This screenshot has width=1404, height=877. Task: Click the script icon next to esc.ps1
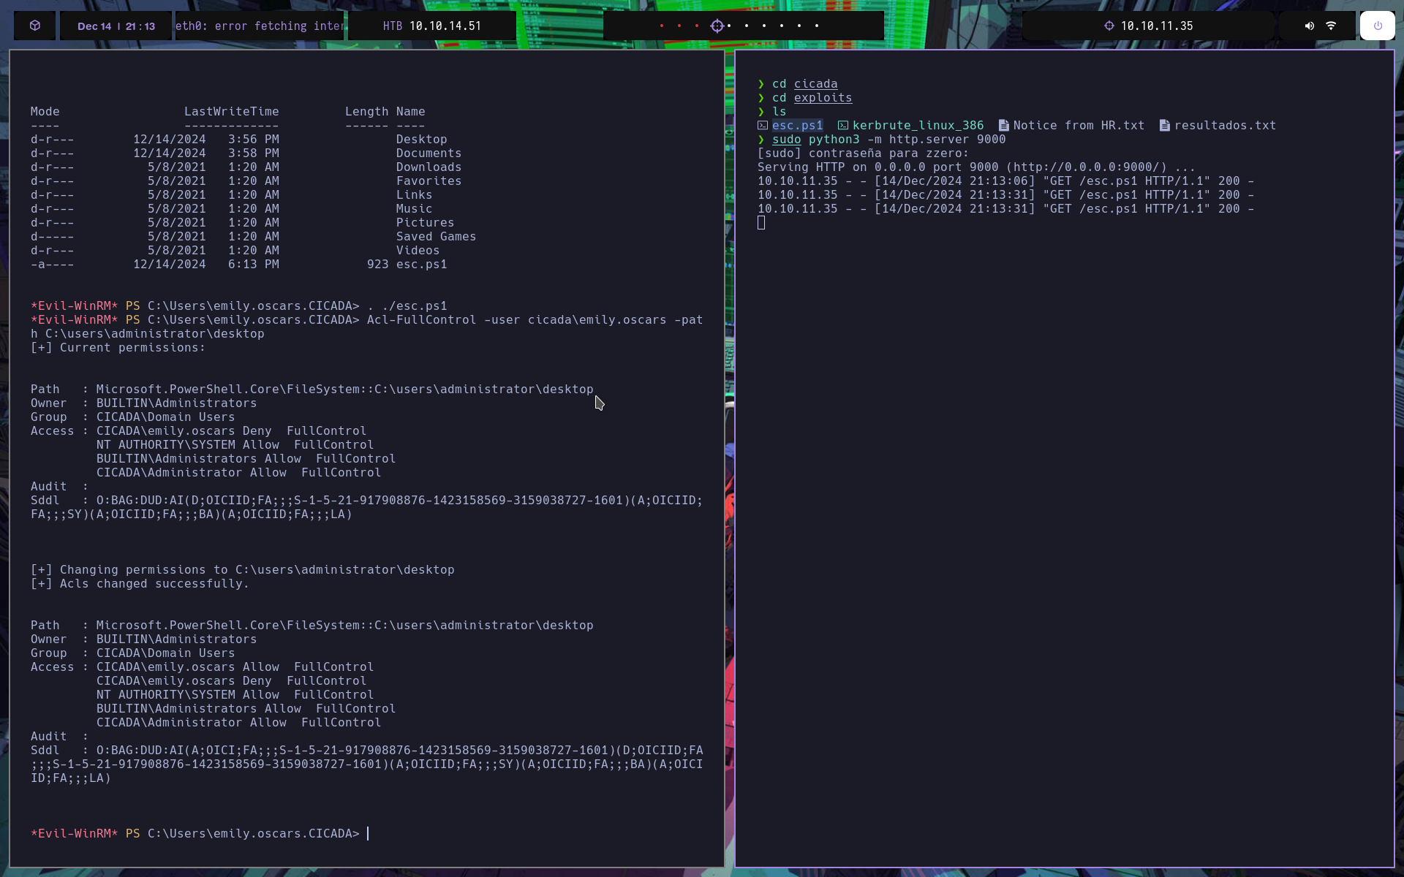(763, 126)
